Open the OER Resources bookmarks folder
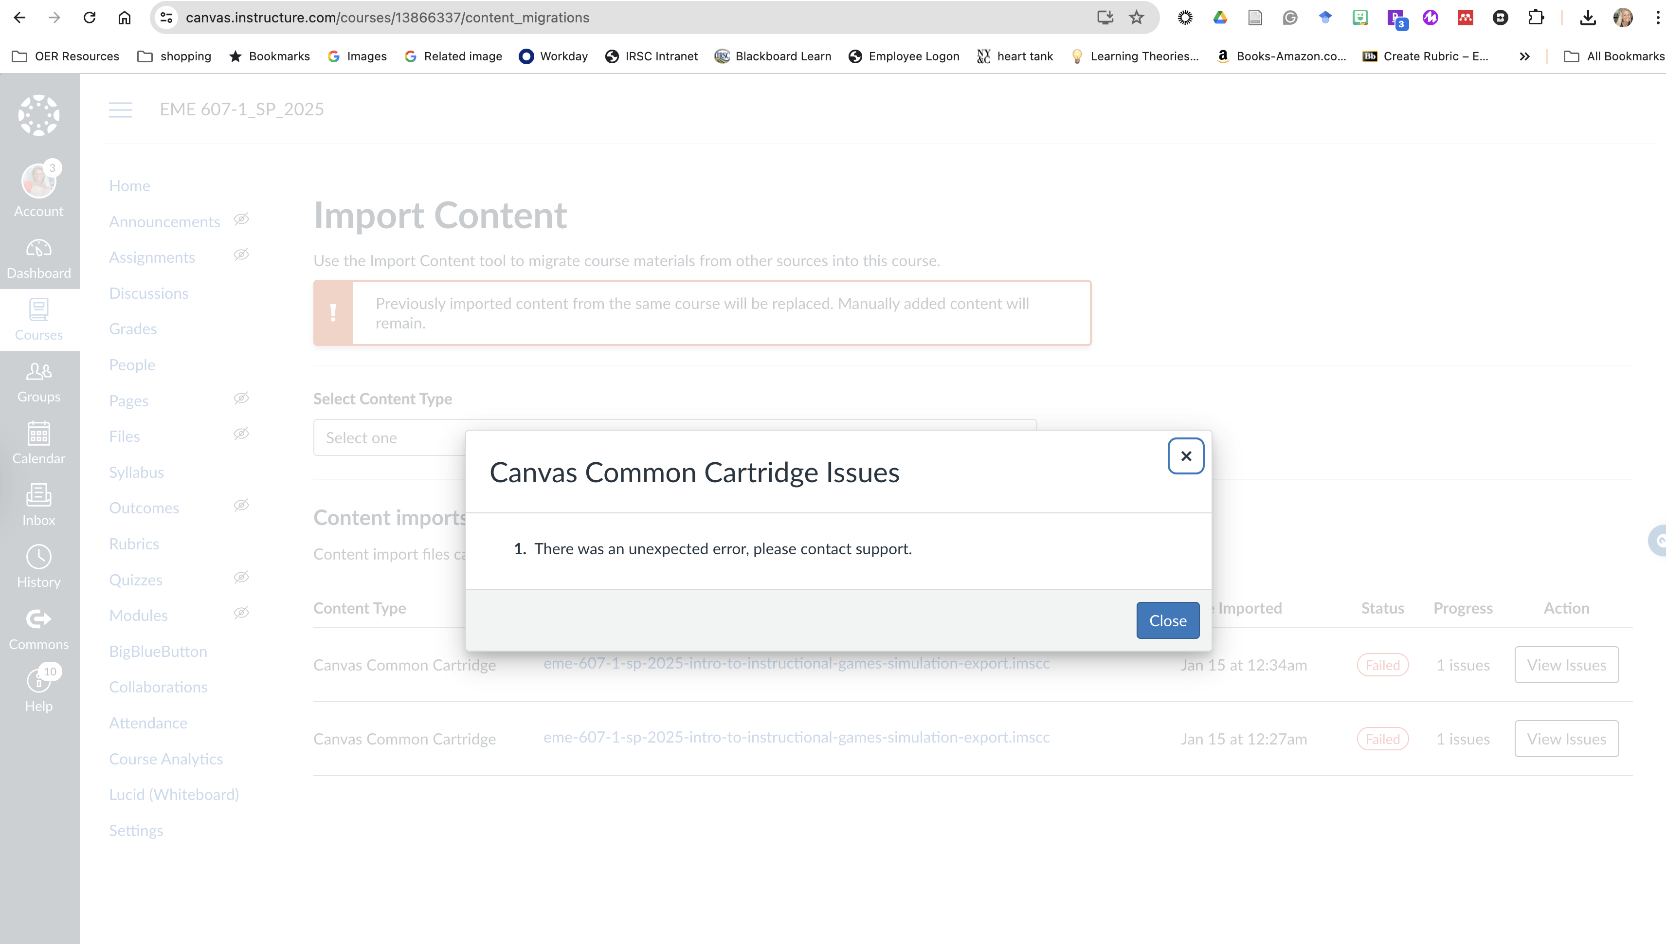Screen dimensions: 1666x944 [65, 56]
